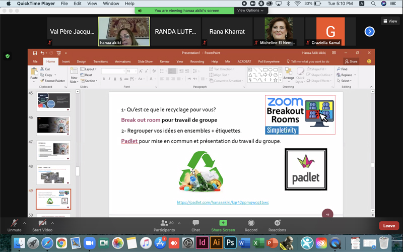Click the Paste clipboard icon
The image size is (403, 252).
(34, 72)
